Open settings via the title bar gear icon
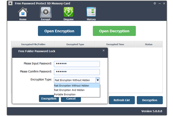 coord(155,3)
